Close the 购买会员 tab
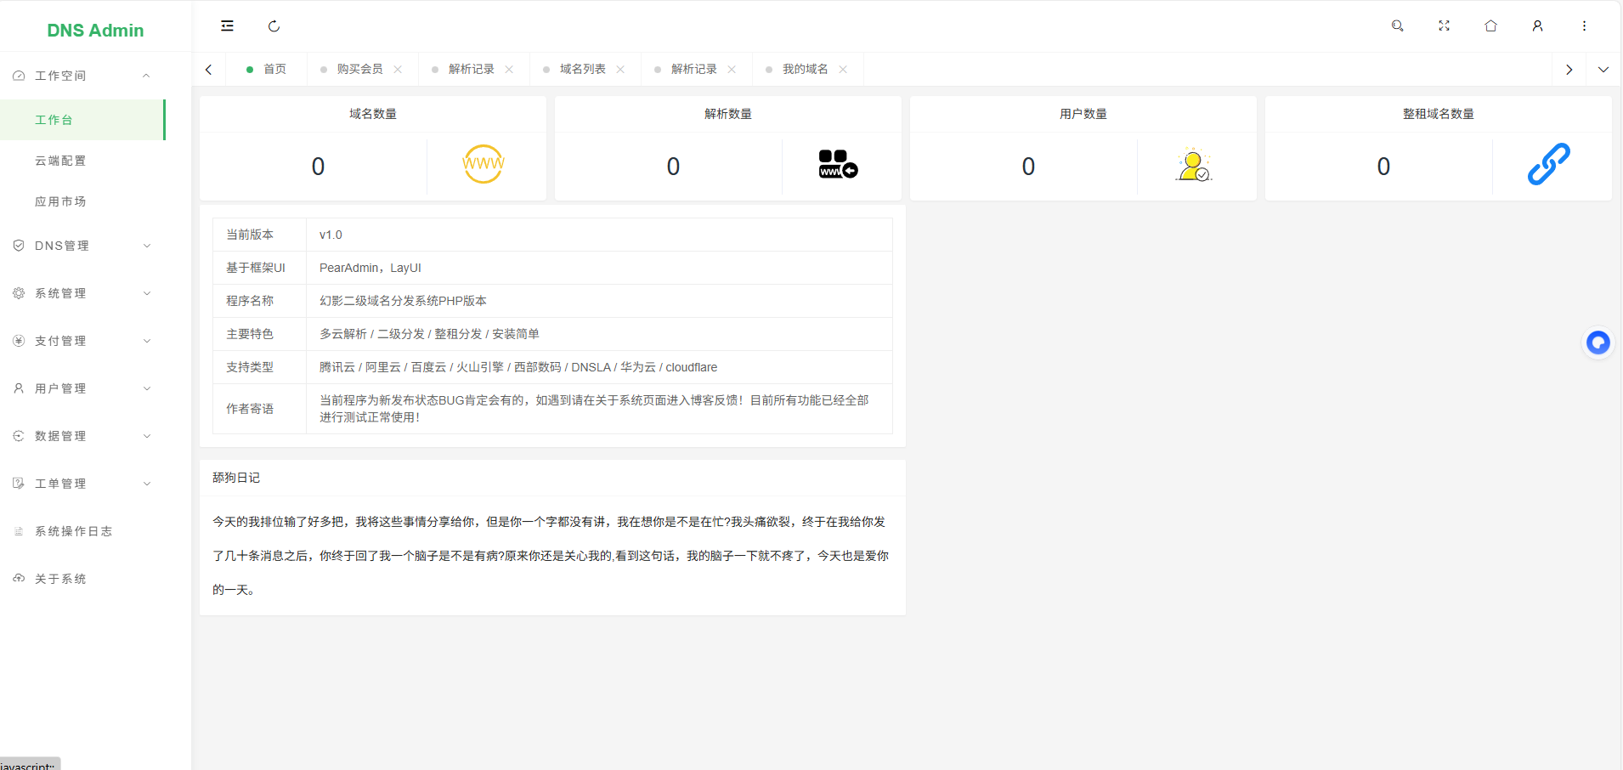1623x770 pixels. [x=399, y=69]
